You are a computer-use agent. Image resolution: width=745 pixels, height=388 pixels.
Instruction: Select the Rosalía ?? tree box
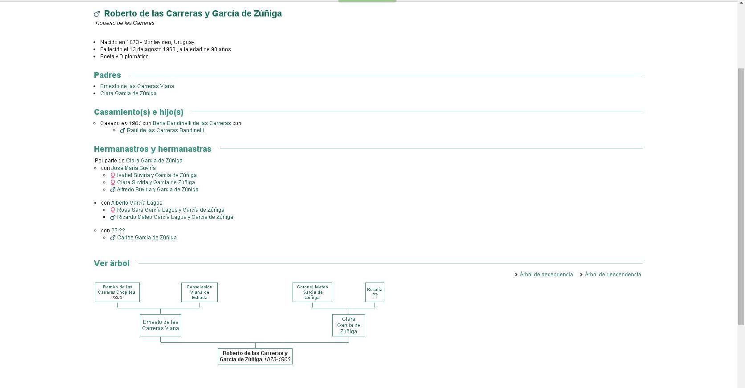[x=375, y=292]
